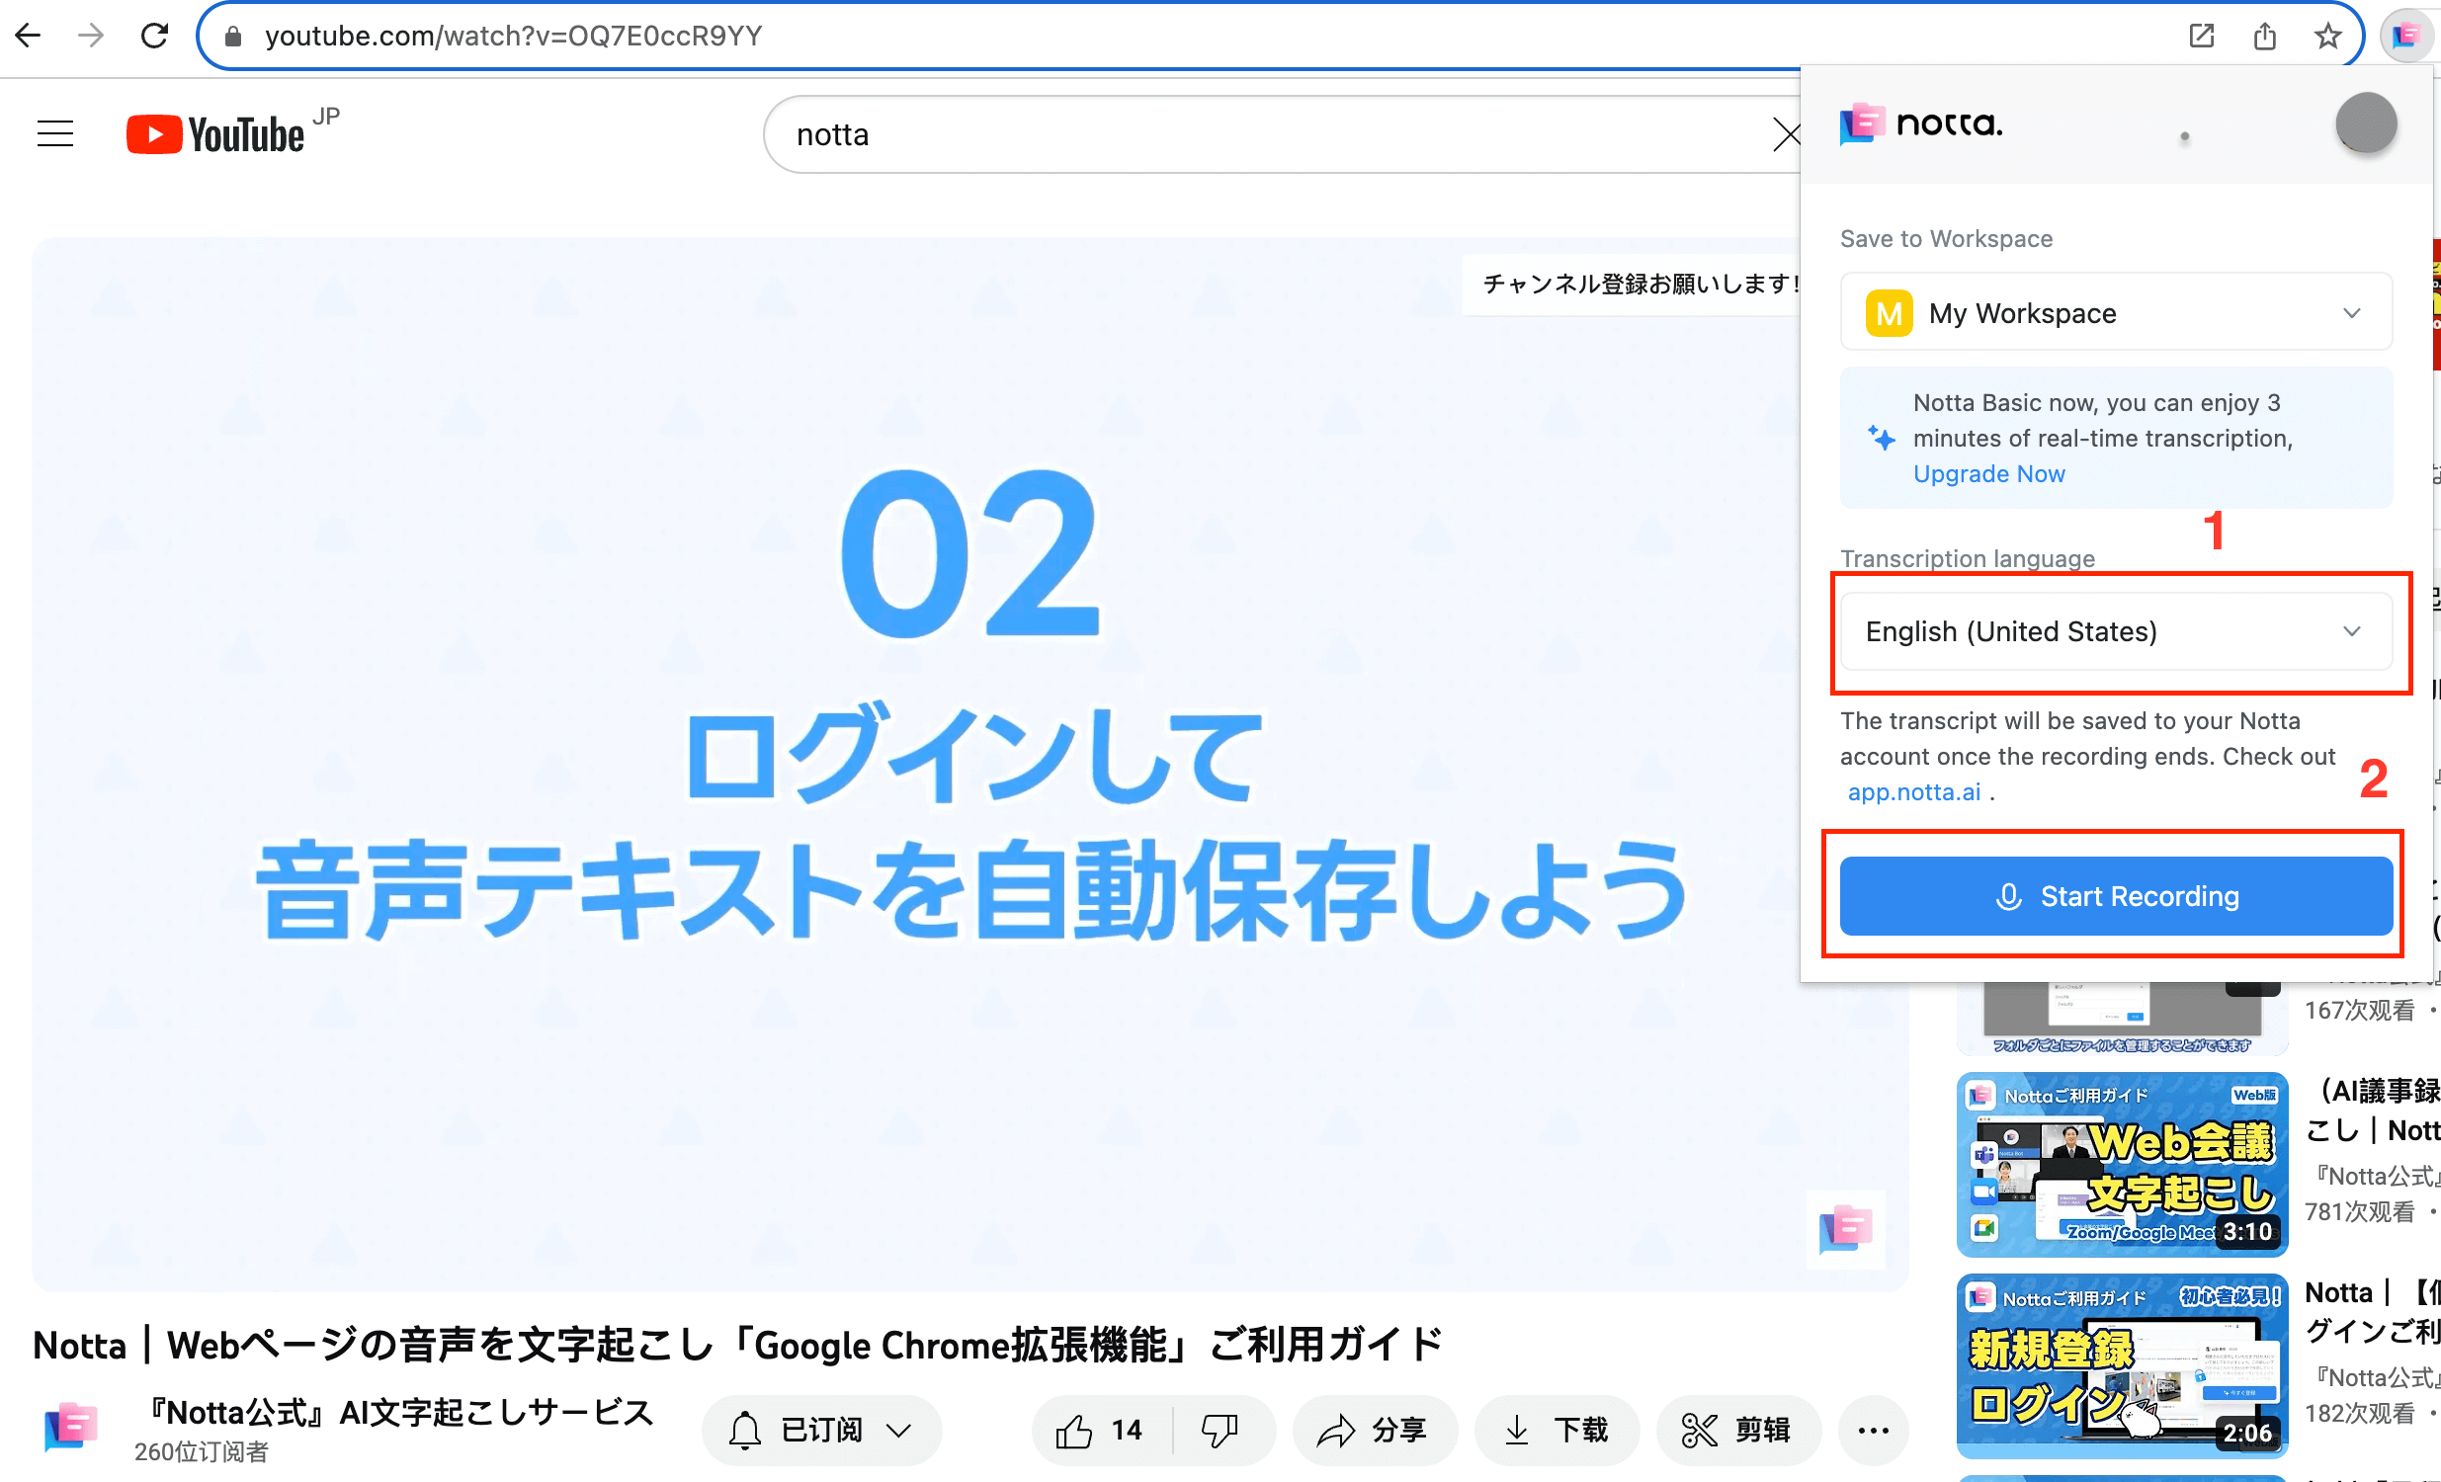Go to YouTube home via logo
The height and width of the screenshot is (1482, 2441).
pyautogui.click(x=216, y=133)
